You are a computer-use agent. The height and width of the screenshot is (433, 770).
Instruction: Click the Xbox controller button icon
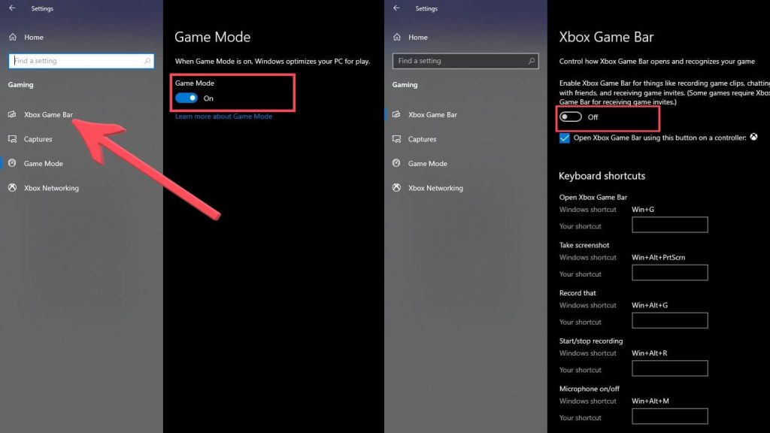click(x=753, y=137)
